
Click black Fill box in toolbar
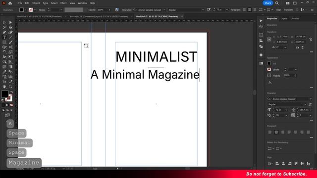[x=5, y=94]
